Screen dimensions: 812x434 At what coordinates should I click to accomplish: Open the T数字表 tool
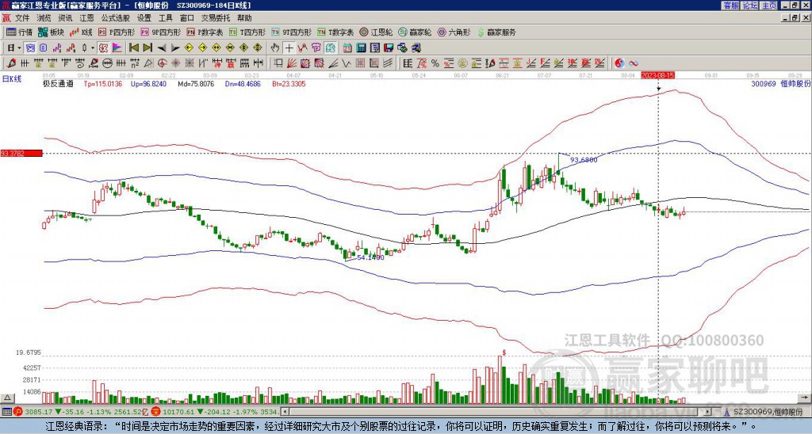coord(335,32)
